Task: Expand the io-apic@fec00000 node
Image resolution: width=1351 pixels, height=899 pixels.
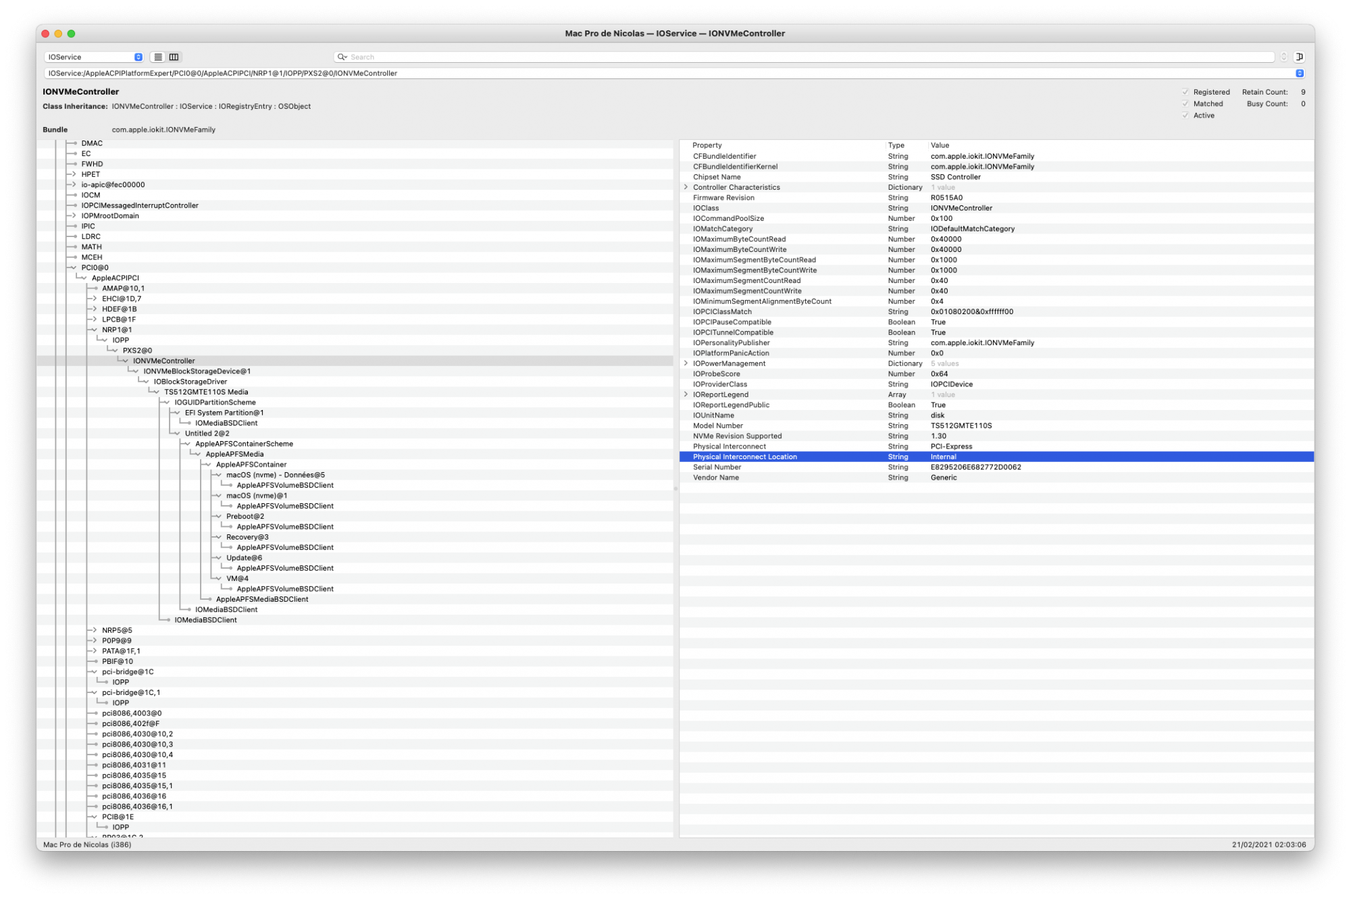Action: 74,184
